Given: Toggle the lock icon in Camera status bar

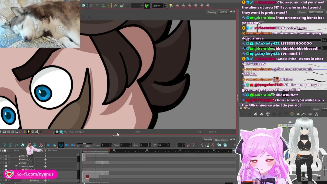Looking at the screenshot, I should pyautogui.click(x=25, y=132).
